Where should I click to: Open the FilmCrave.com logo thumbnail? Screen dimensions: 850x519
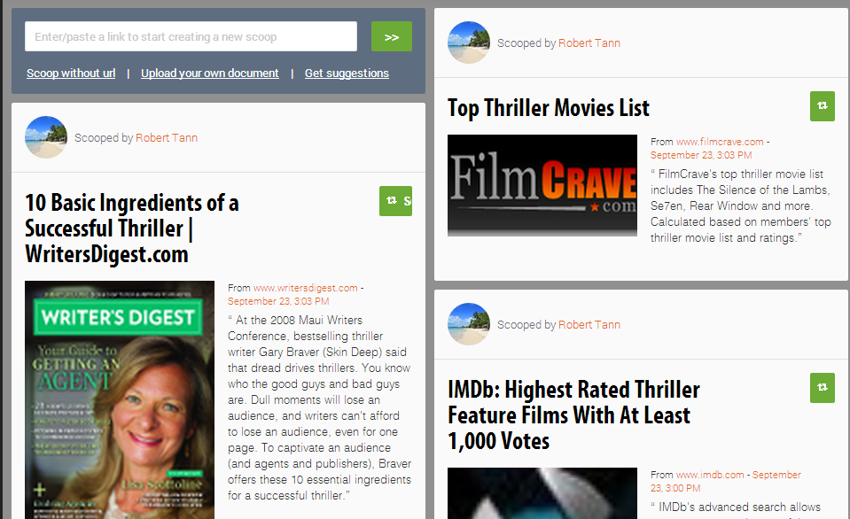coord(542,185)
